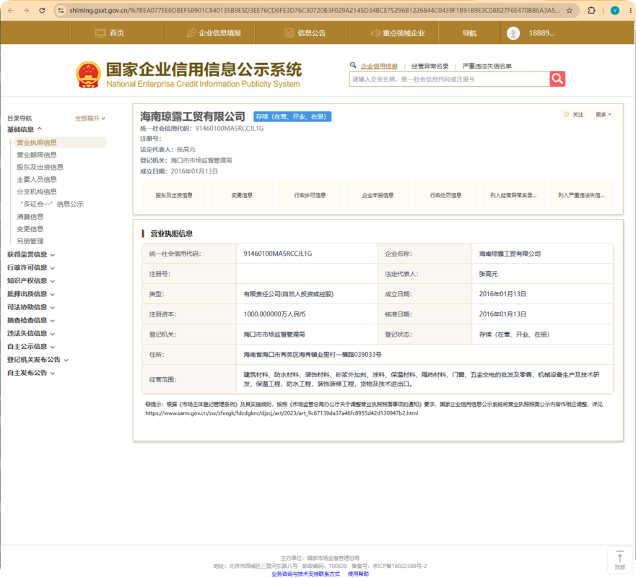Expand the 知识产权信息 section
636x578 pixels.
point(31,281)
